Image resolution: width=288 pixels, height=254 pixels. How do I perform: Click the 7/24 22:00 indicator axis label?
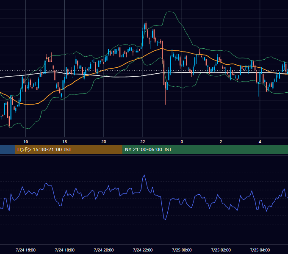click(143, 250)
